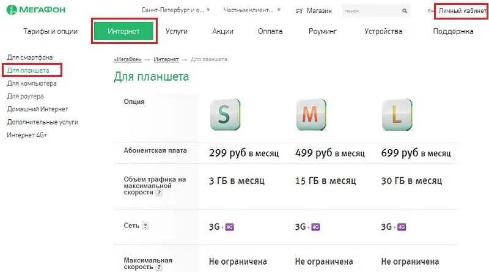
Task: Open help for Сеть question mark
Action: (x=145, y=226)
